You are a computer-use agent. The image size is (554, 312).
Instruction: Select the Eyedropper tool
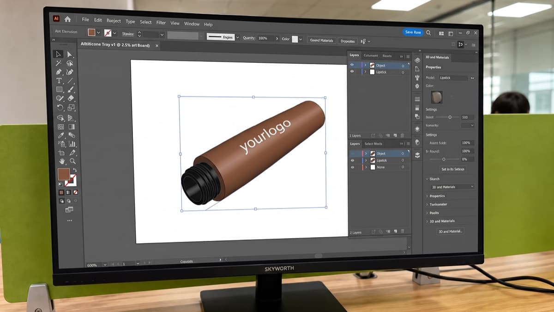click(60, 135)
